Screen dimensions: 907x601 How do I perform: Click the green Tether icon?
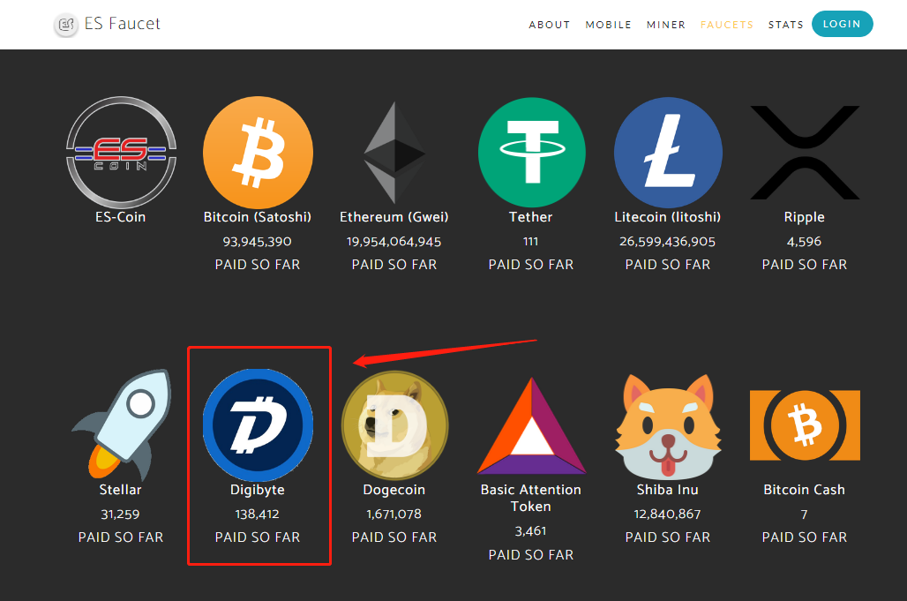point(532,153)
